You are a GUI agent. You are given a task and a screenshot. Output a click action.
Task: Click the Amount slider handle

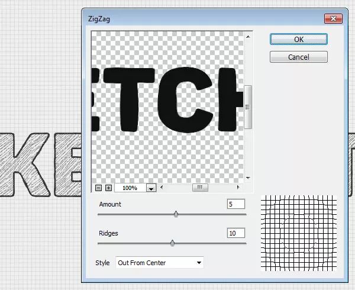click(x=176, y=214)
